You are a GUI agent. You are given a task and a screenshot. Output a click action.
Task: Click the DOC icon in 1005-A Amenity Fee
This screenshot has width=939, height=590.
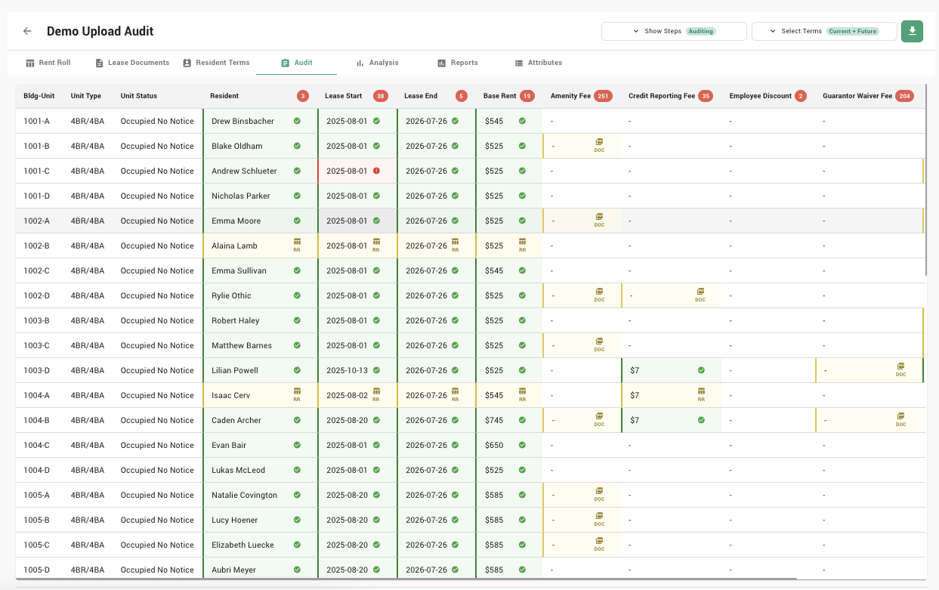(x=599, y=494)
